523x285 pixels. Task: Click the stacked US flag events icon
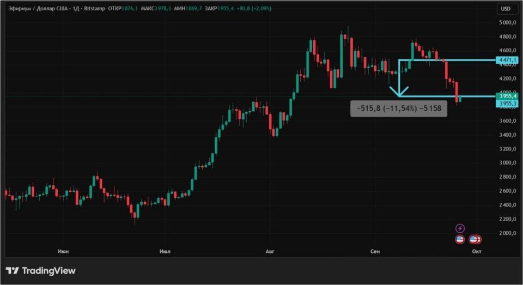(475, 239)
